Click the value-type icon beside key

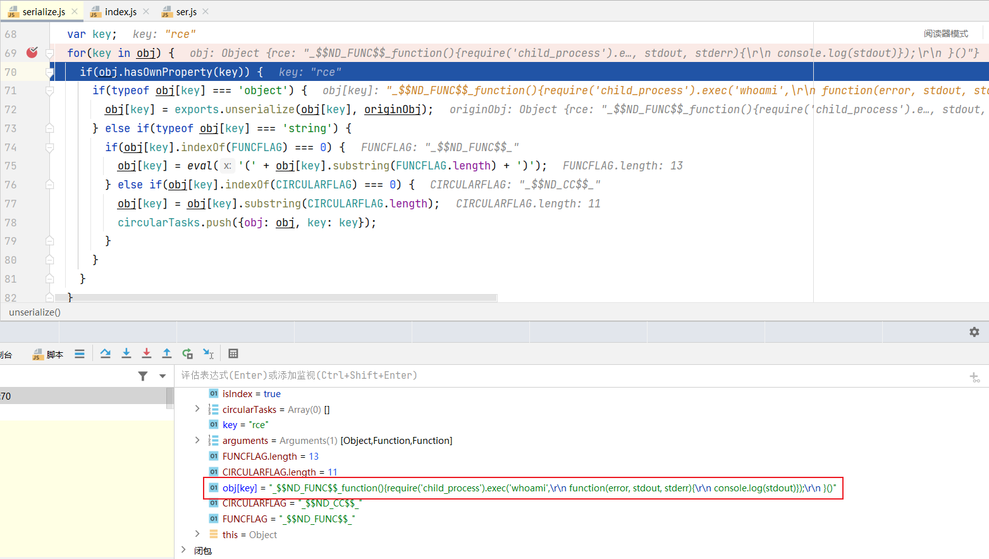point(214,425)
